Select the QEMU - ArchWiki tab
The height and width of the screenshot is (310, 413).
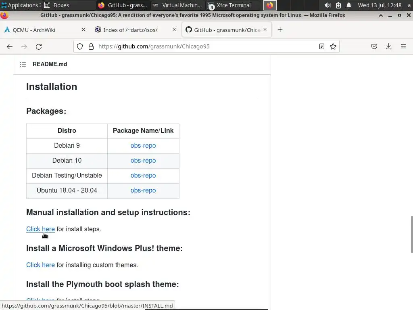[45, 30]
